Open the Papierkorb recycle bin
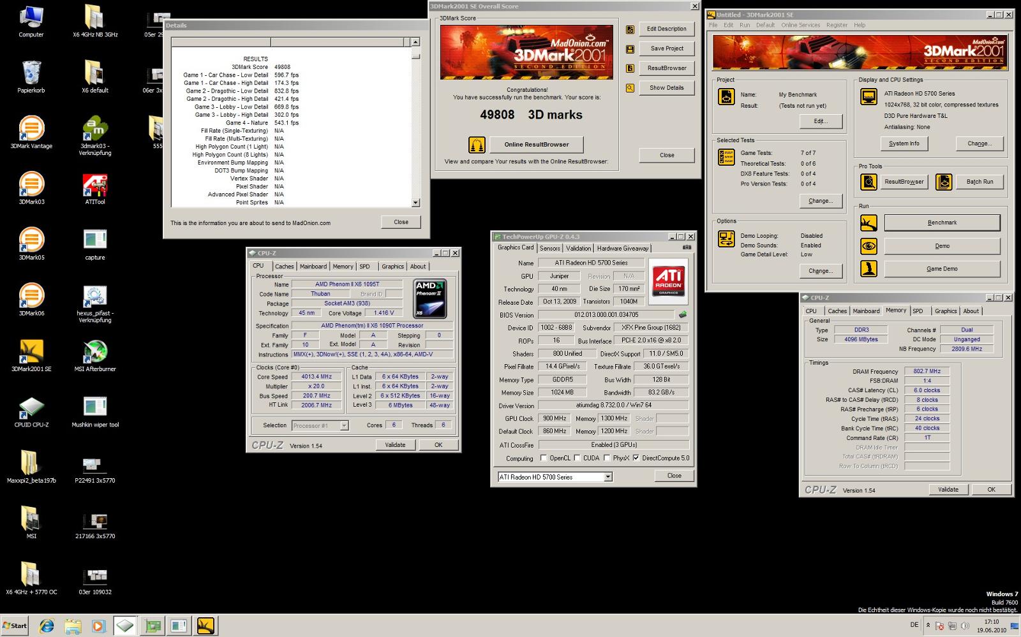 [x=31, y=76]
